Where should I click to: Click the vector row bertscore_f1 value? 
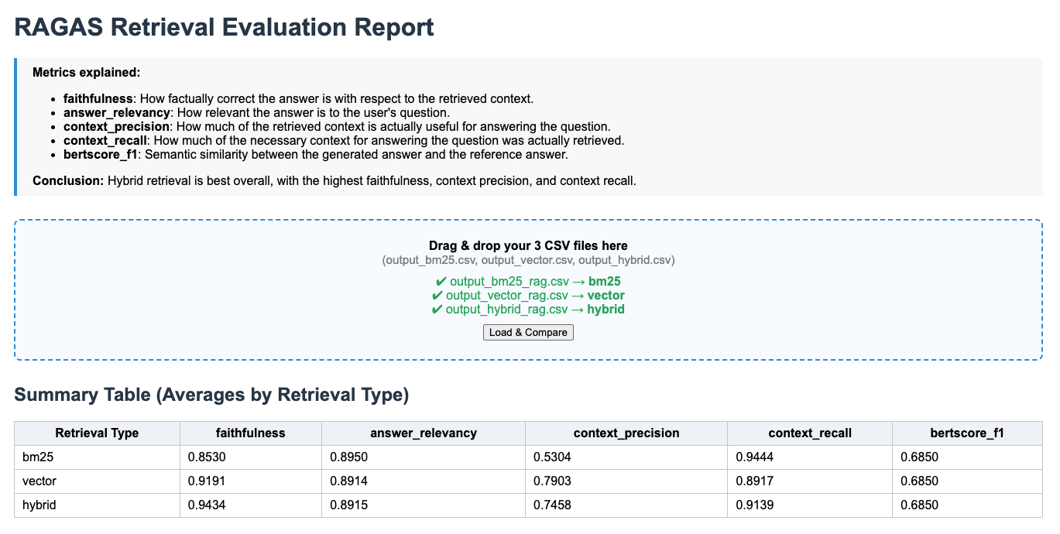919,481
